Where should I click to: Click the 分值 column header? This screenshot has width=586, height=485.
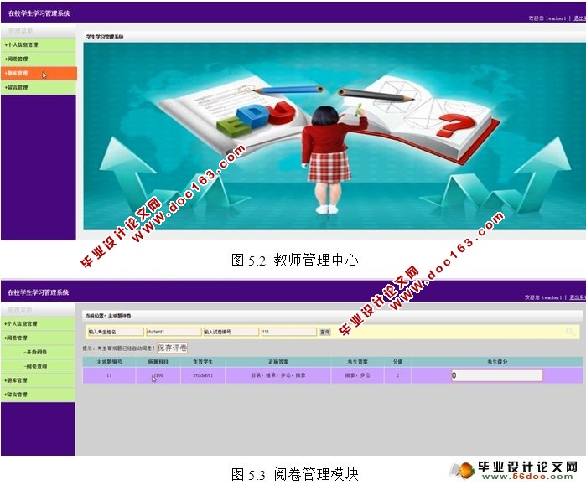(397, 362)
